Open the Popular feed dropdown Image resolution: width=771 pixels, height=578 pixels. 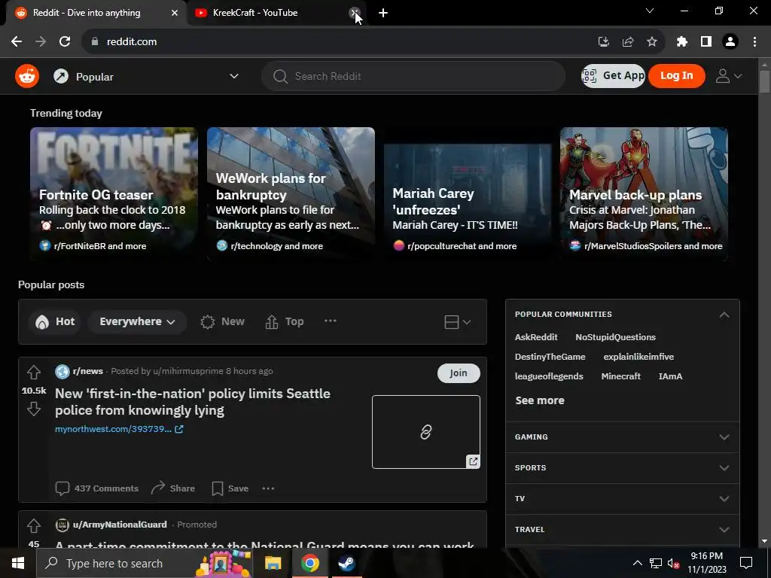point(146,76)
